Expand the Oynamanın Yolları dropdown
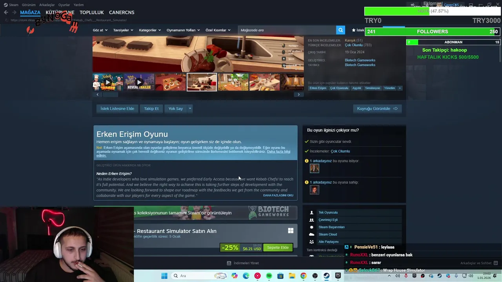Screen dimensions: 502x282 pyautogui.click(x=183, y=30)
